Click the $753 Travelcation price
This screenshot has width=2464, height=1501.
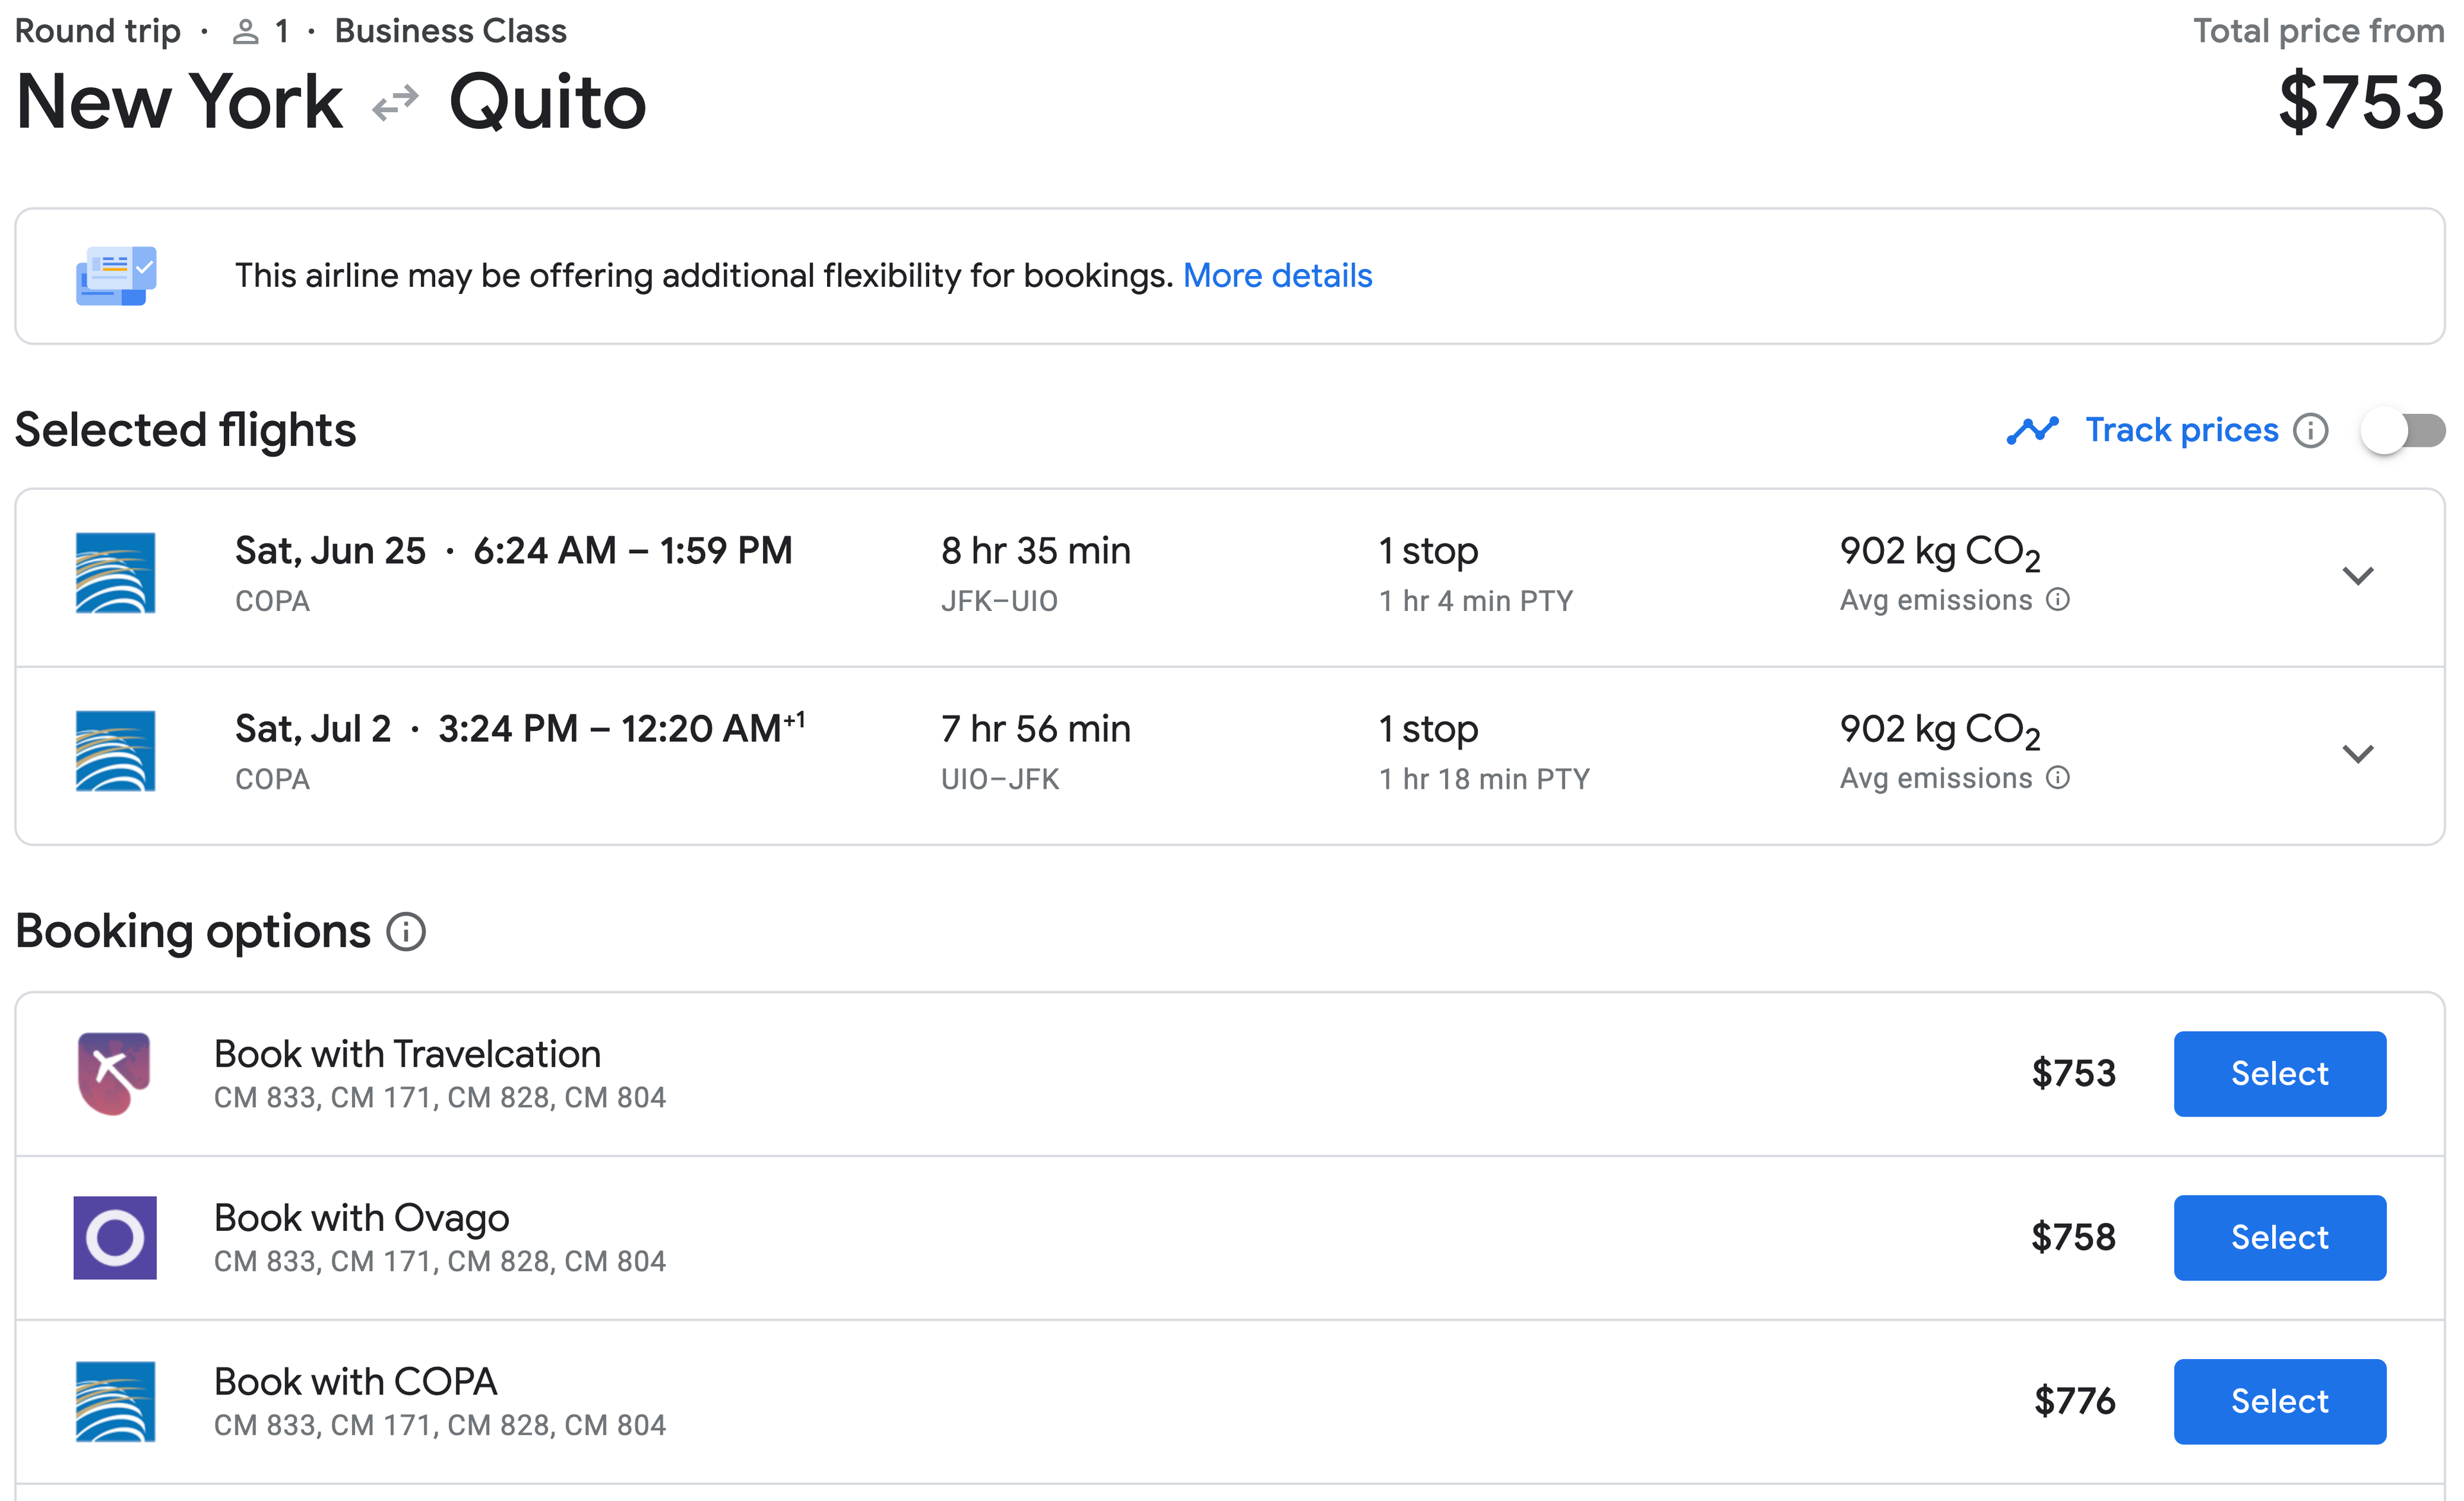click(x=2074, y=1074)
